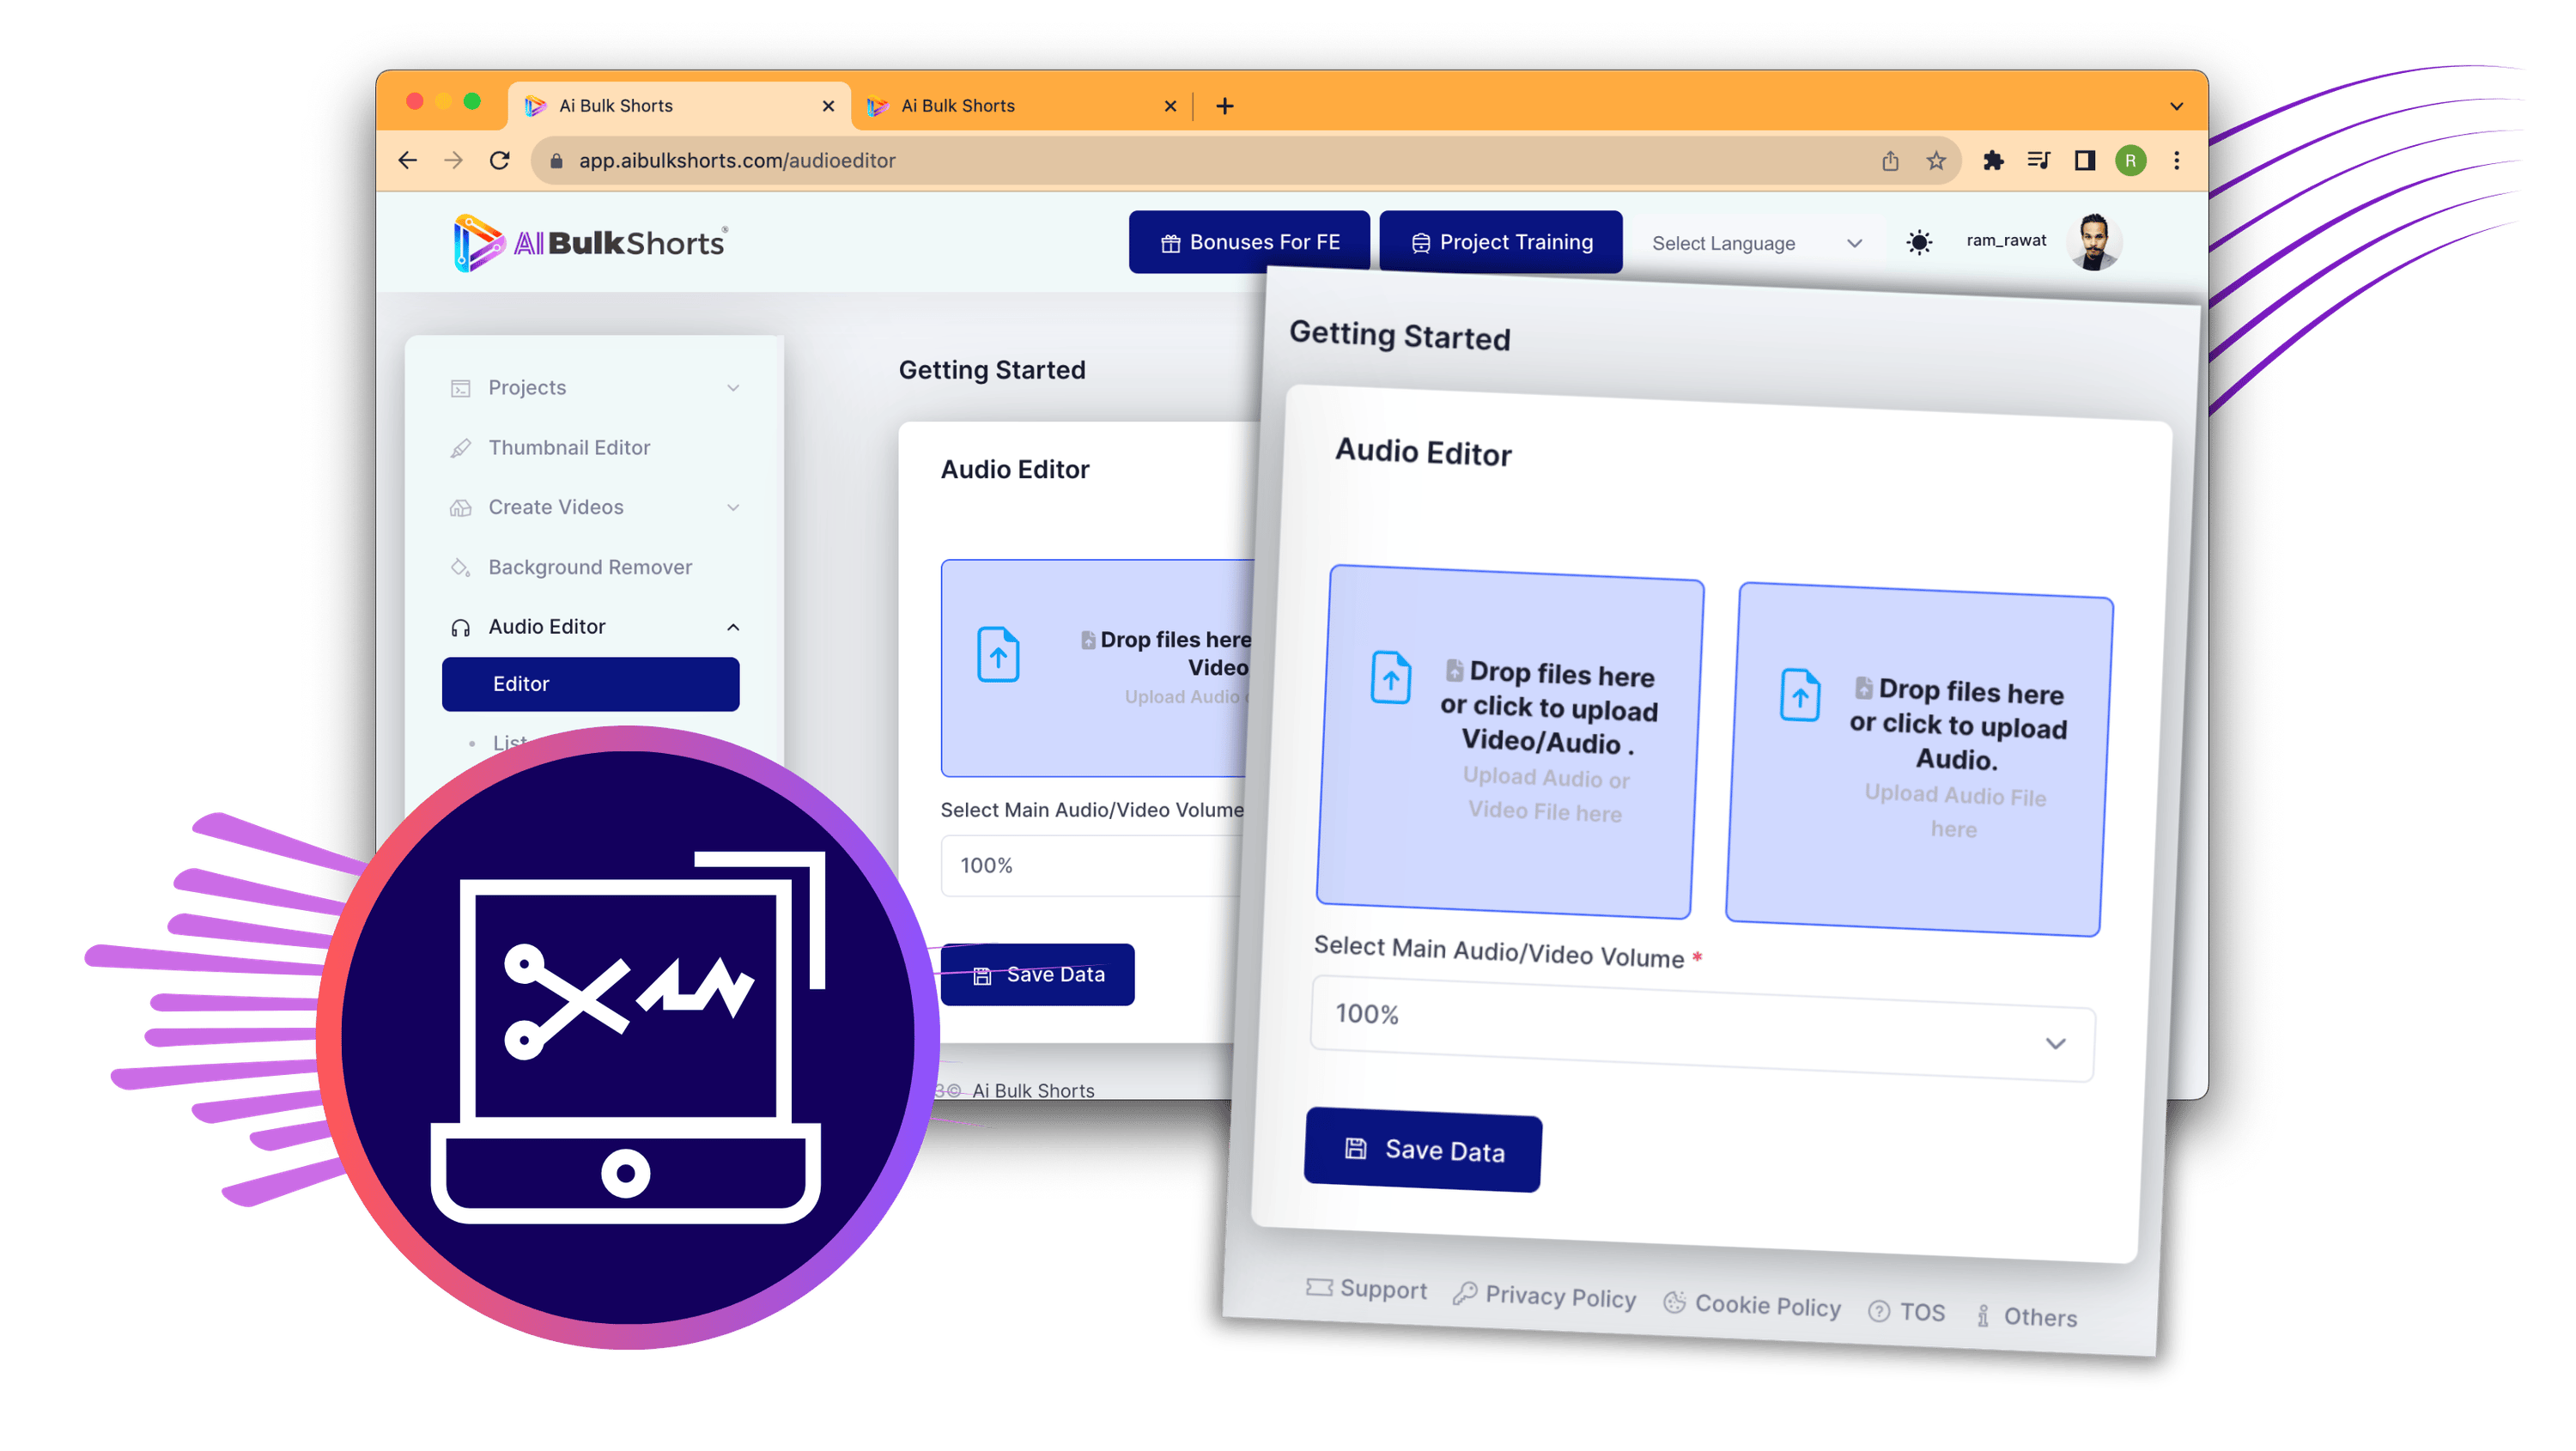The image size is (2576, 1451).
Task: Toggle light/dark mode sun icon
Action: (x=1919, y=242)
